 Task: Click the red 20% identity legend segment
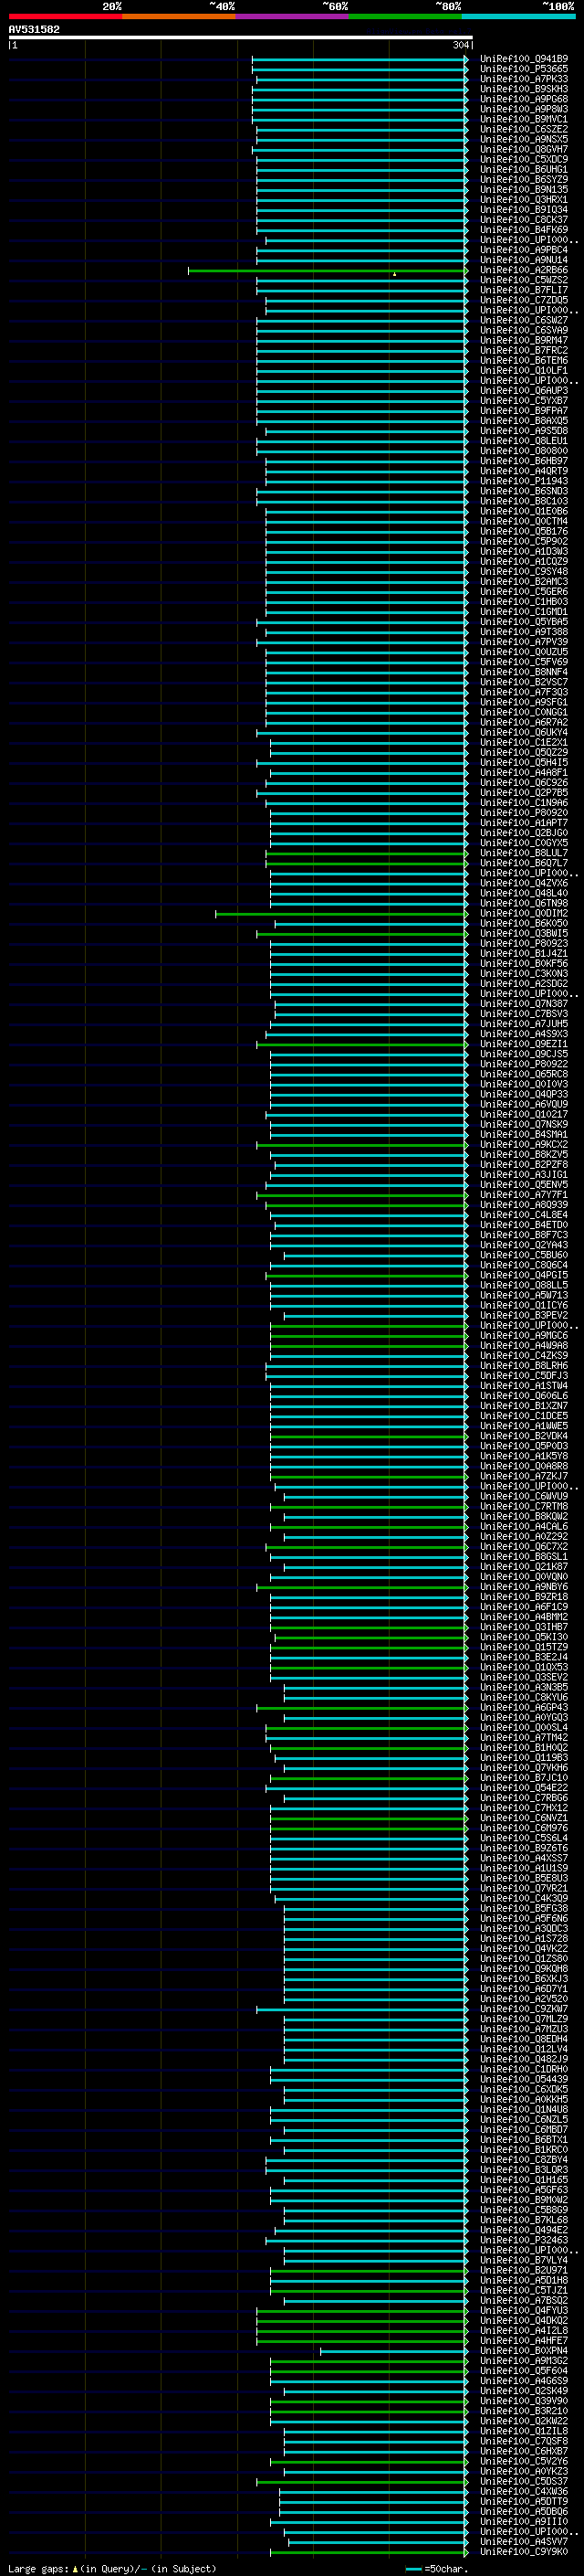65,16
